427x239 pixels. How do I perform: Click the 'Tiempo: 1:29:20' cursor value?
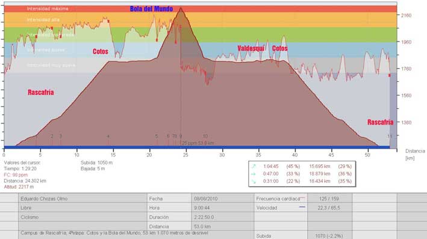20,169
